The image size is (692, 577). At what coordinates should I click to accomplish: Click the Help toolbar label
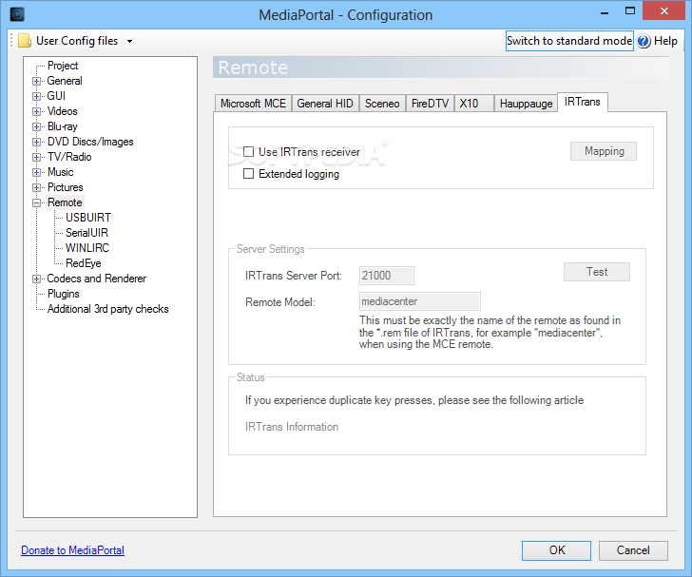coord(665,41)
